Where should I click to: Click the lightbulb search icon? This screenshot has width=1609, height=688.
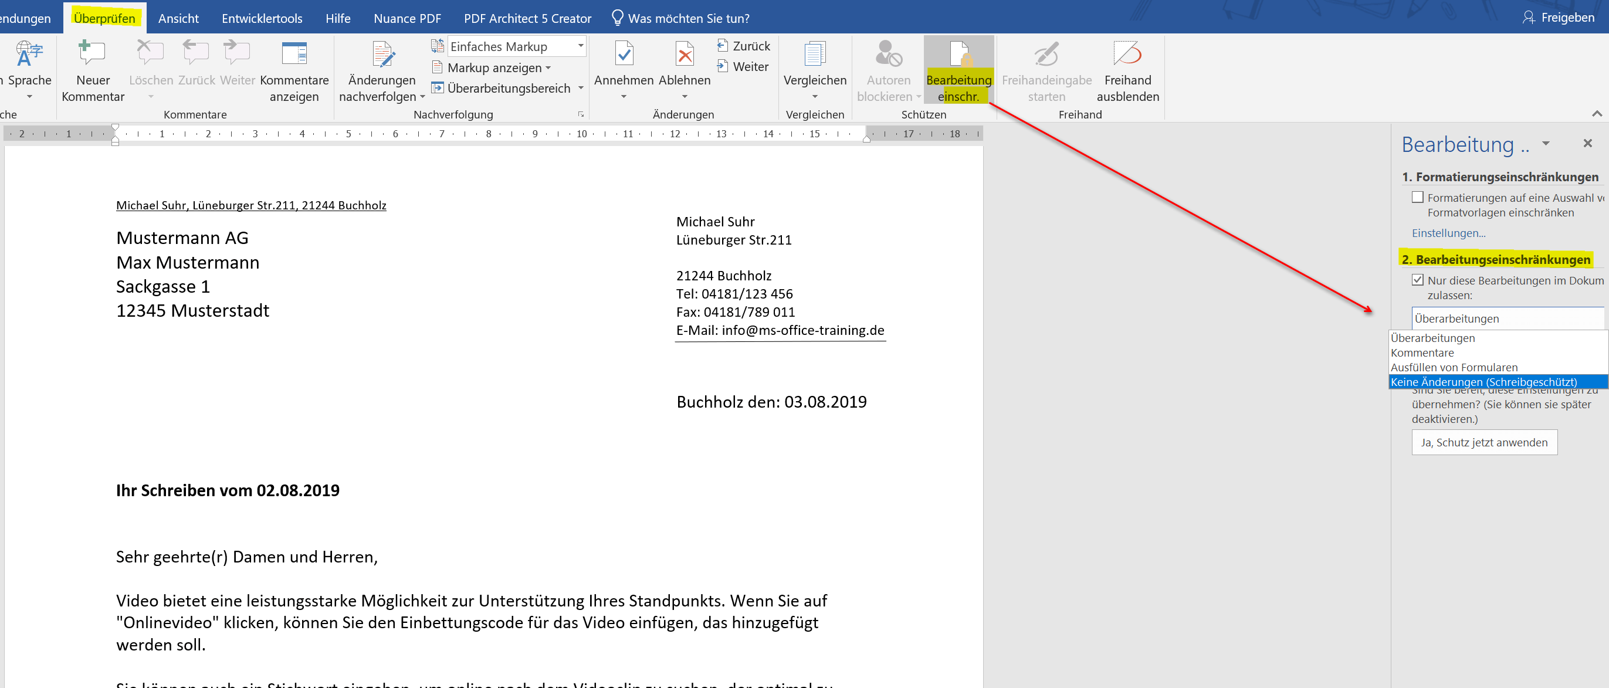(x=617, y=18)
